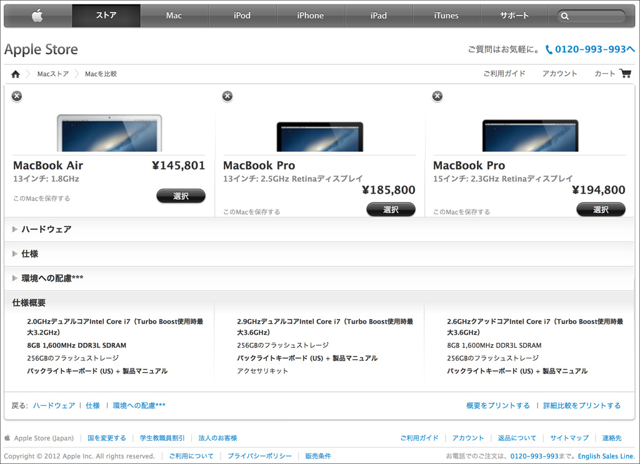Click the Apple logo in the navigation bar
The width and height of the screenshot is (640, 464).
(x=37, y=16)
